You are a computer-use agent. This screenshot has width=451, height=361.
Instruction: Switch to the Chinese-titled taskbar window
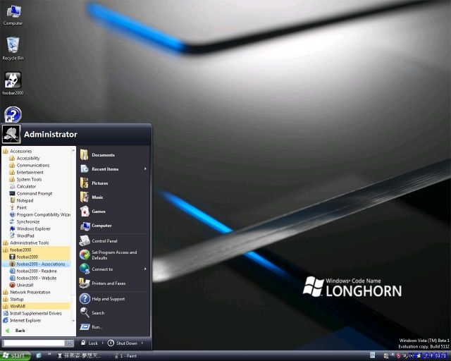click(x=80, y=356)
